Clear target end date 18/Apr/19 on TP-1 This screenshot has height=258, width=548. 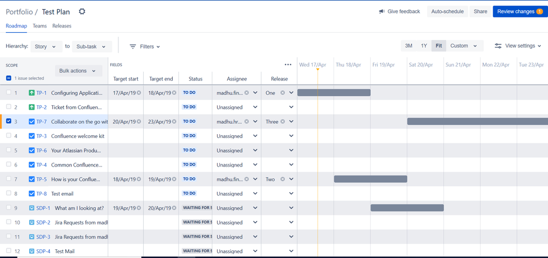click(174, 93)
